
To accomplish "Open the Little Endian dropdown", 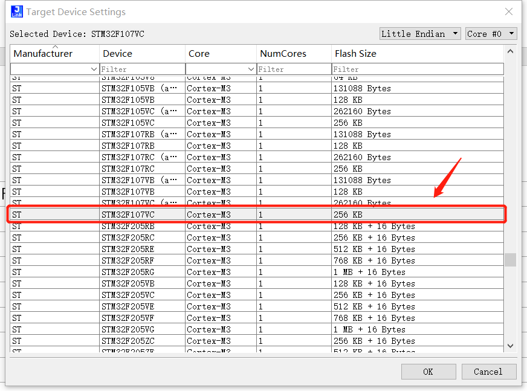I will (x=420, y=34).
